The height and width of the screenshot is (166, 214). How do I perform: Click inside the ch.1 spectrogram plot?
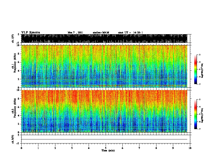point(104,66)
